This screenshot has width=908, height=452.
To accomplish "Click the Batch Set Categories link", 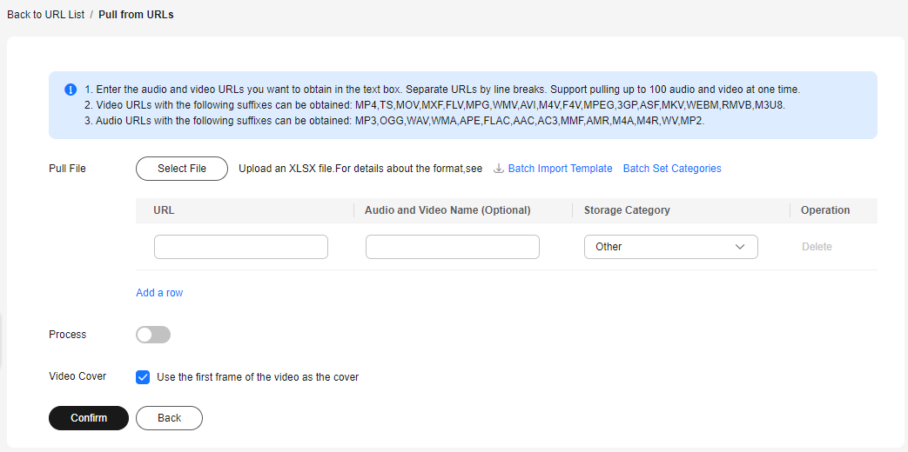I will tap(672, 169).
